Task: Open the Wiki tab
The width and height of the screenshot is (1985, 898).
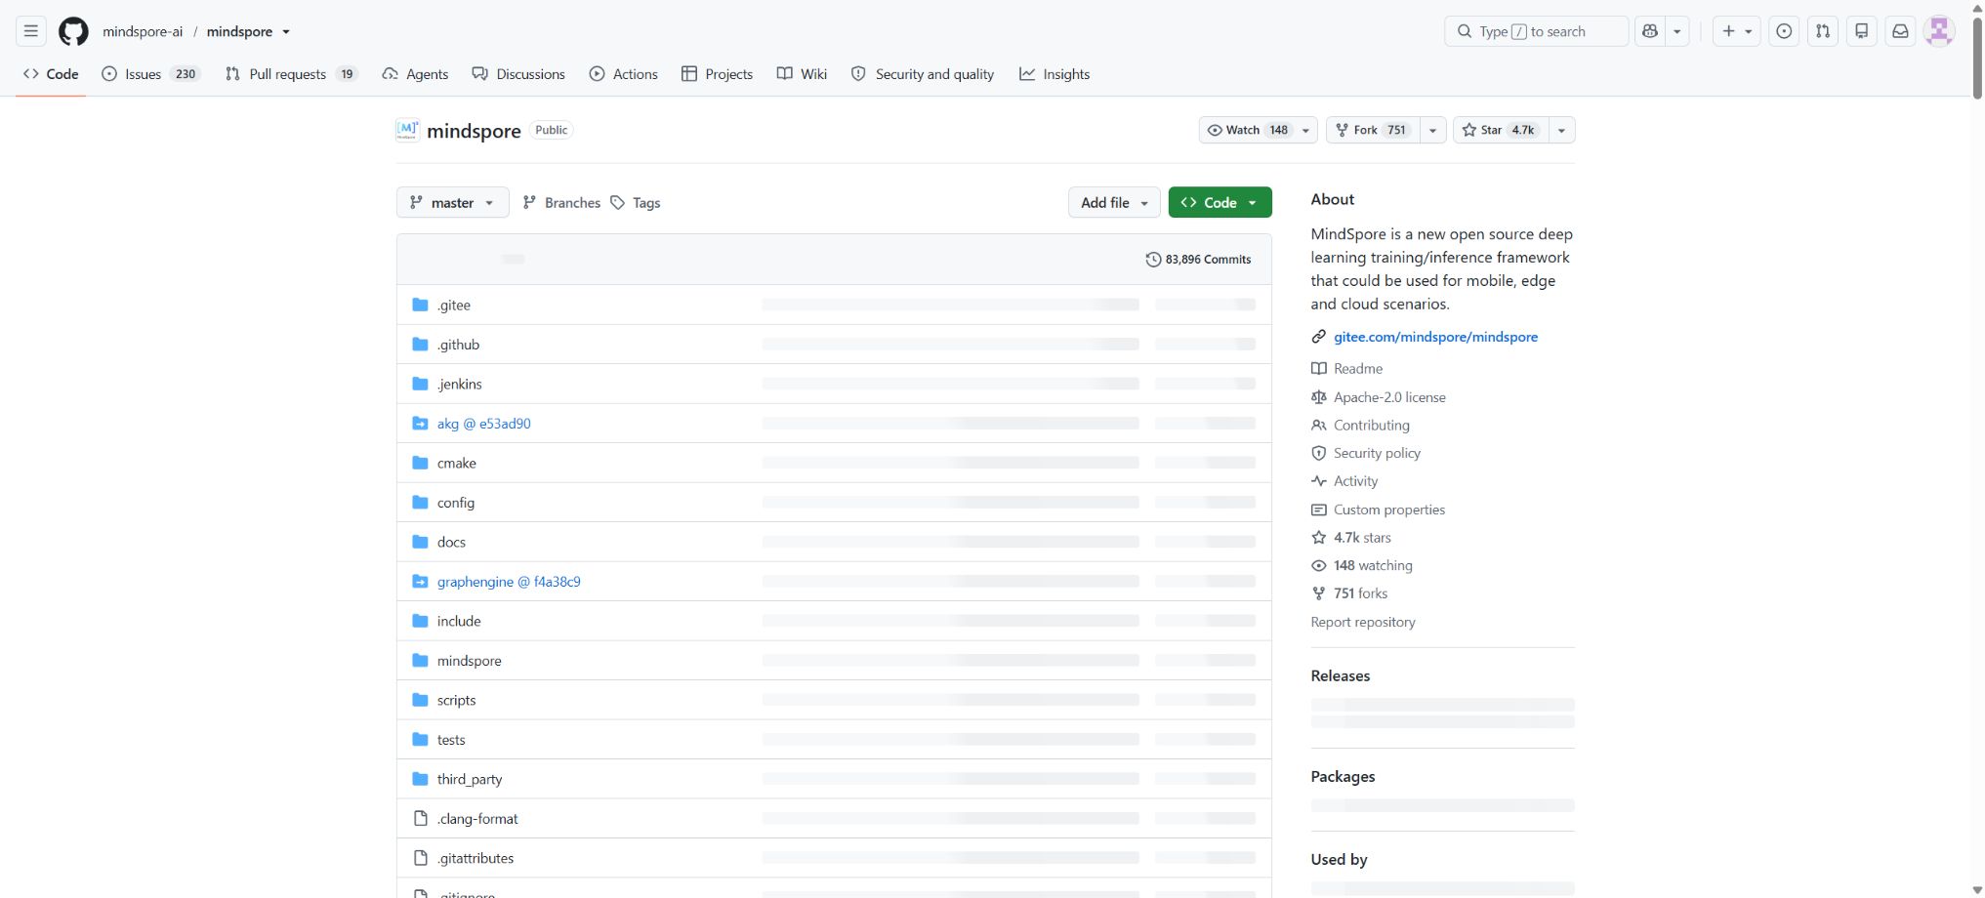Action: click(802, 74)
